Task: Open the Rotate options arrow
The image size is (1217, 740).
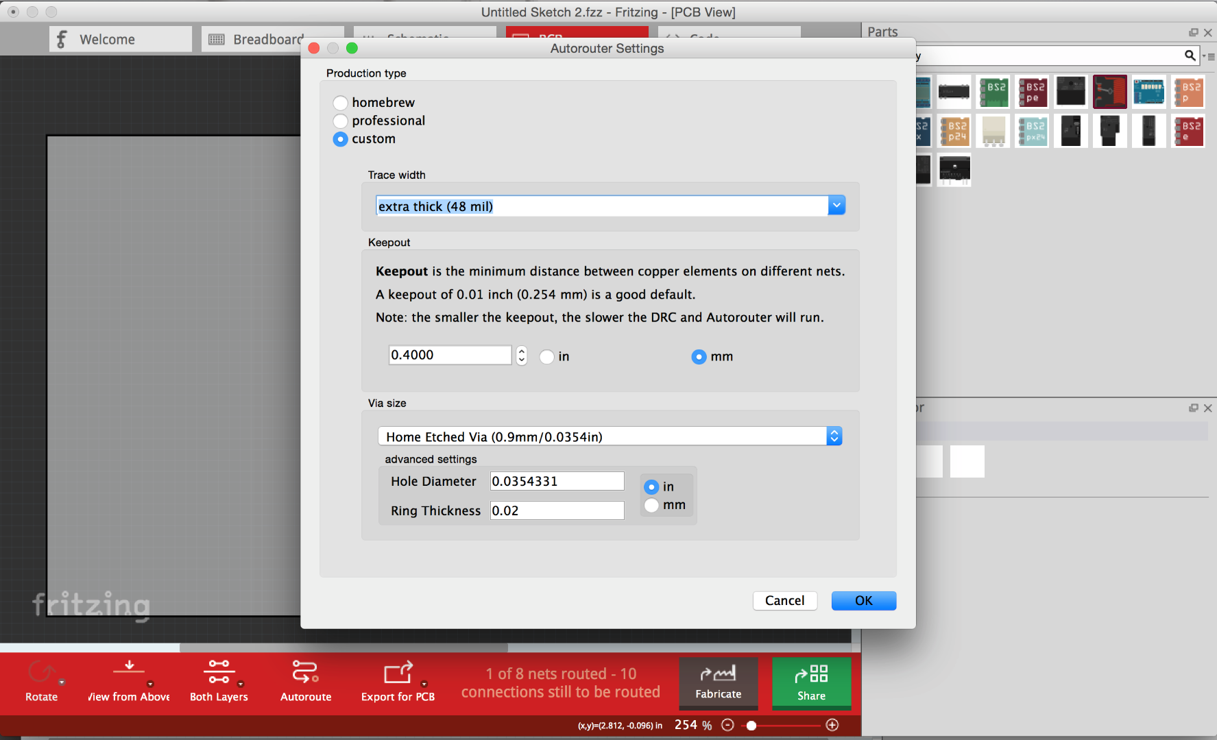Action: point(62,682)
